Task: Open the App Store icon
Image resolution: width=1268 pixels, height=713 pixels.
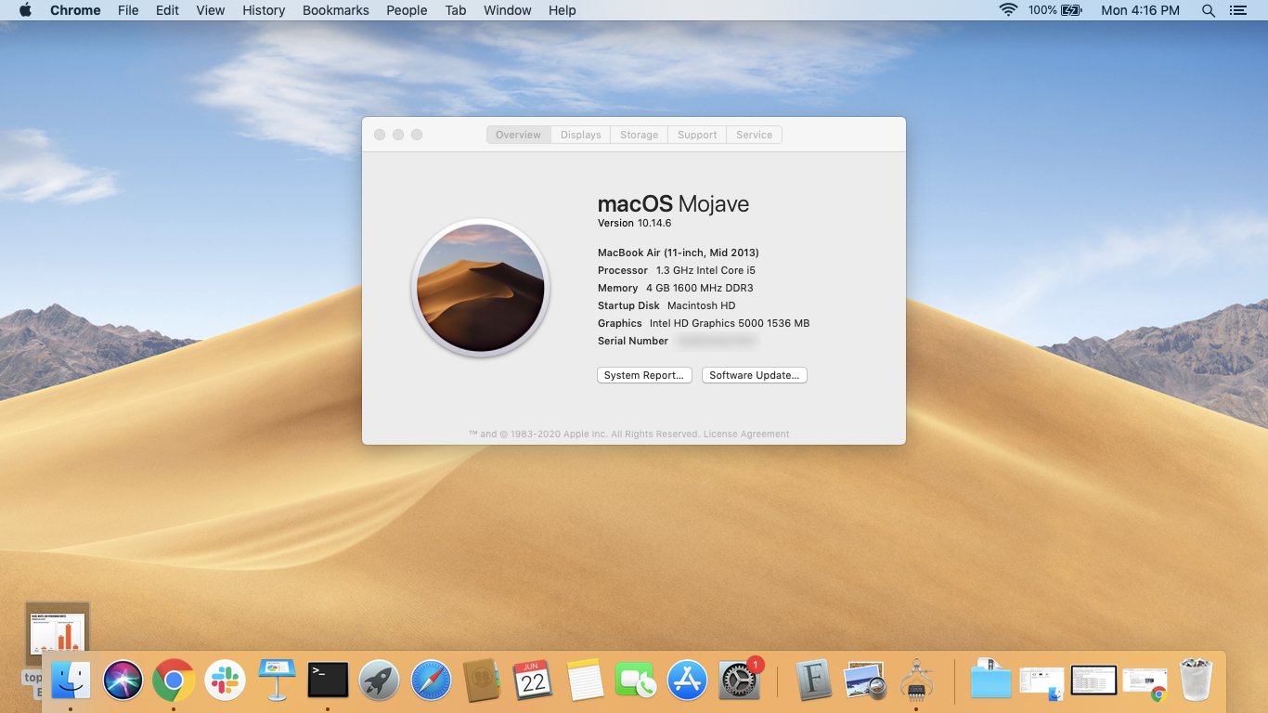Action: coord(688,681)
